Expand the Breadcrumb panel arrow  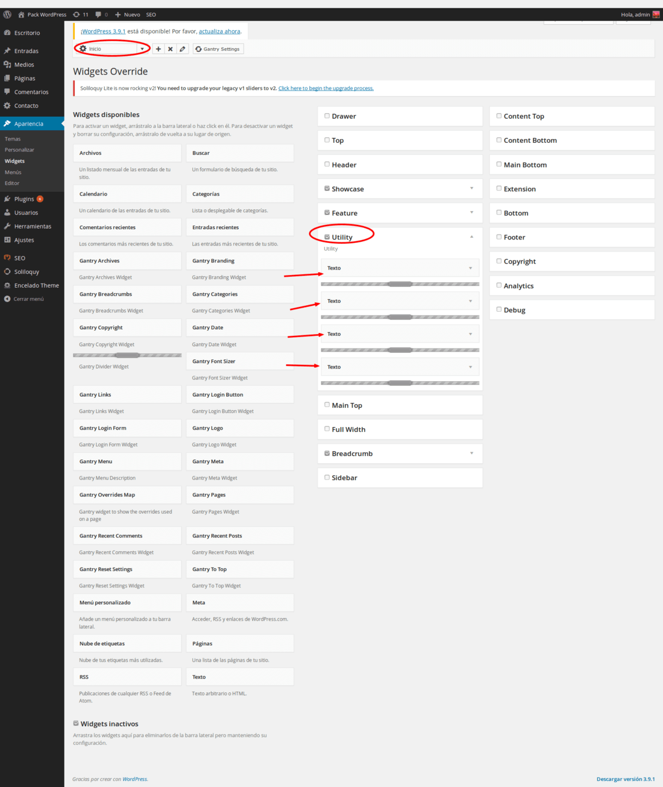click(472, 454)
